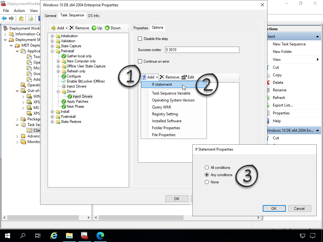
Task: Expand the Install group
Action: click(52, 112)
